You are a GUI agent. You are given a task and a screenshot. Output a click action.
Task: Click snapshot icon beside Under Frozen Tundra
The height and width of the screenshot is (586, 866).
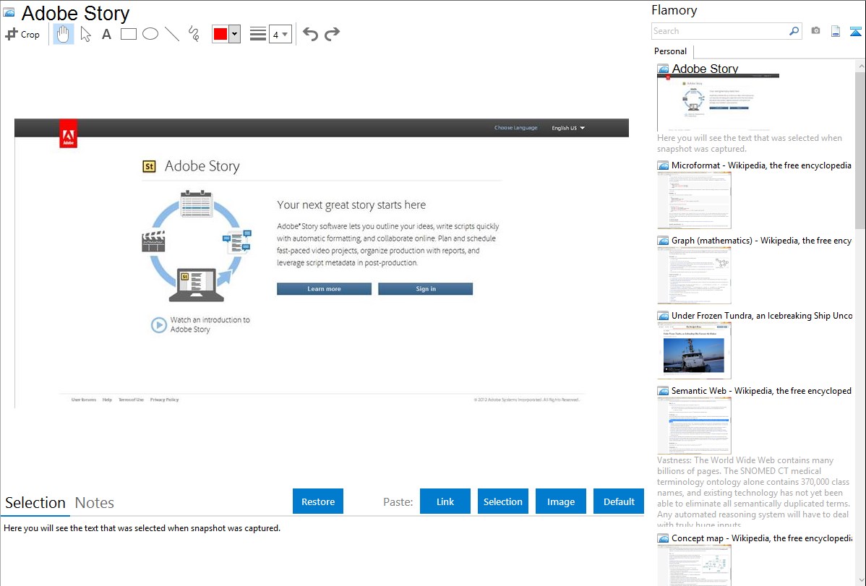664,316
